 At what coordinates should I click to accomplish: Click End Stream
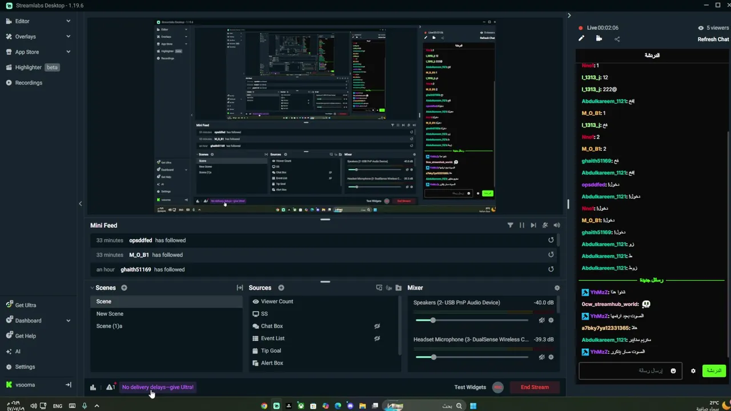tap(535, 387)
